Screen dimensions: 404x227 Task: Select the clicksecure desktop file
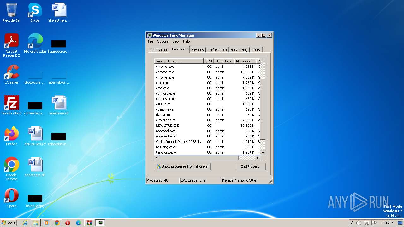click(x=35, y=77)
